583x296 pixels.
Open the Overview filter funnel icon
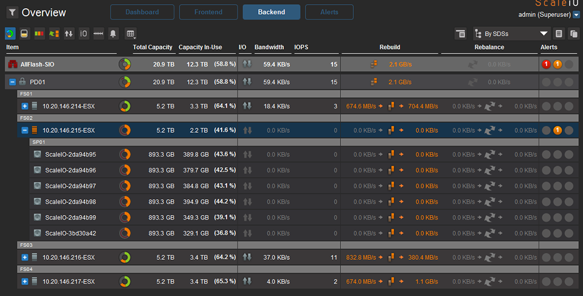pyautogui.click(x=12, y=12)
